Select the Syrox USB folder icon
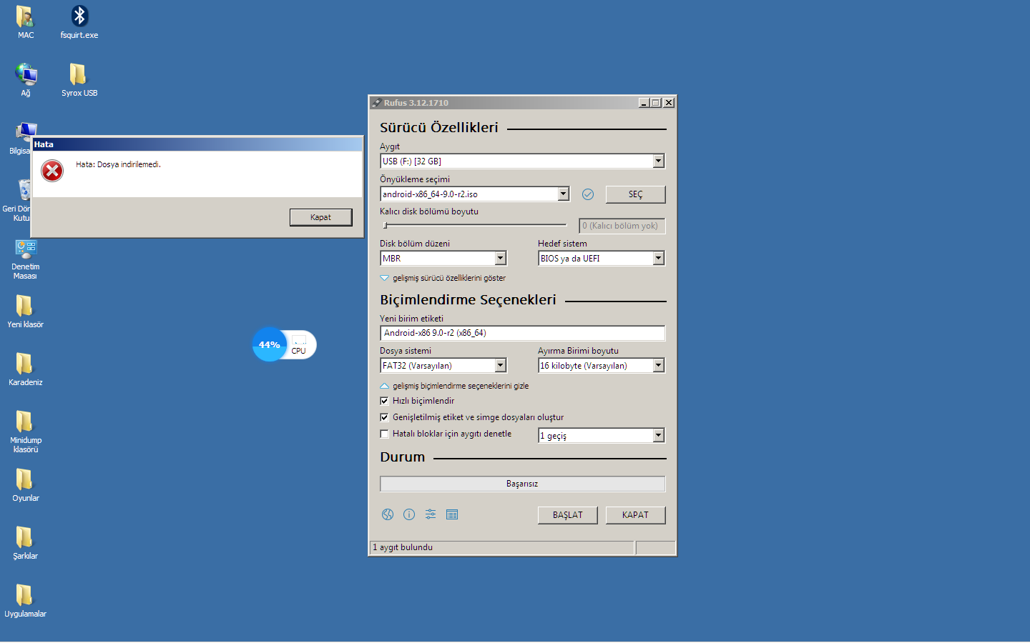The height and width of the screenshot is (643, 1030). (x=79, y=80)
